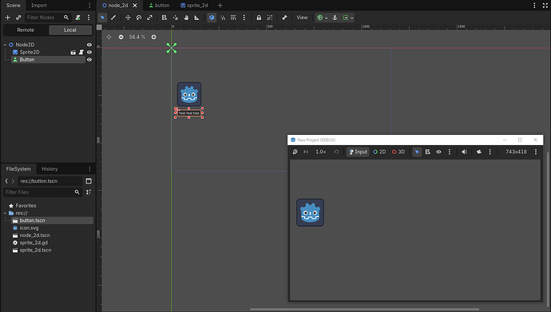Activate the Ruler mode tool

[196, 18]
